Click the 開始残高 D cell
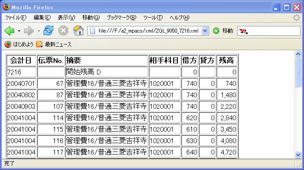 [107, 72]
